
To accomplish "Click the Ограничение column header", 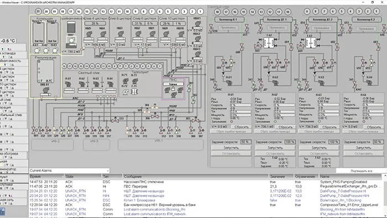I will pos(306,177).
